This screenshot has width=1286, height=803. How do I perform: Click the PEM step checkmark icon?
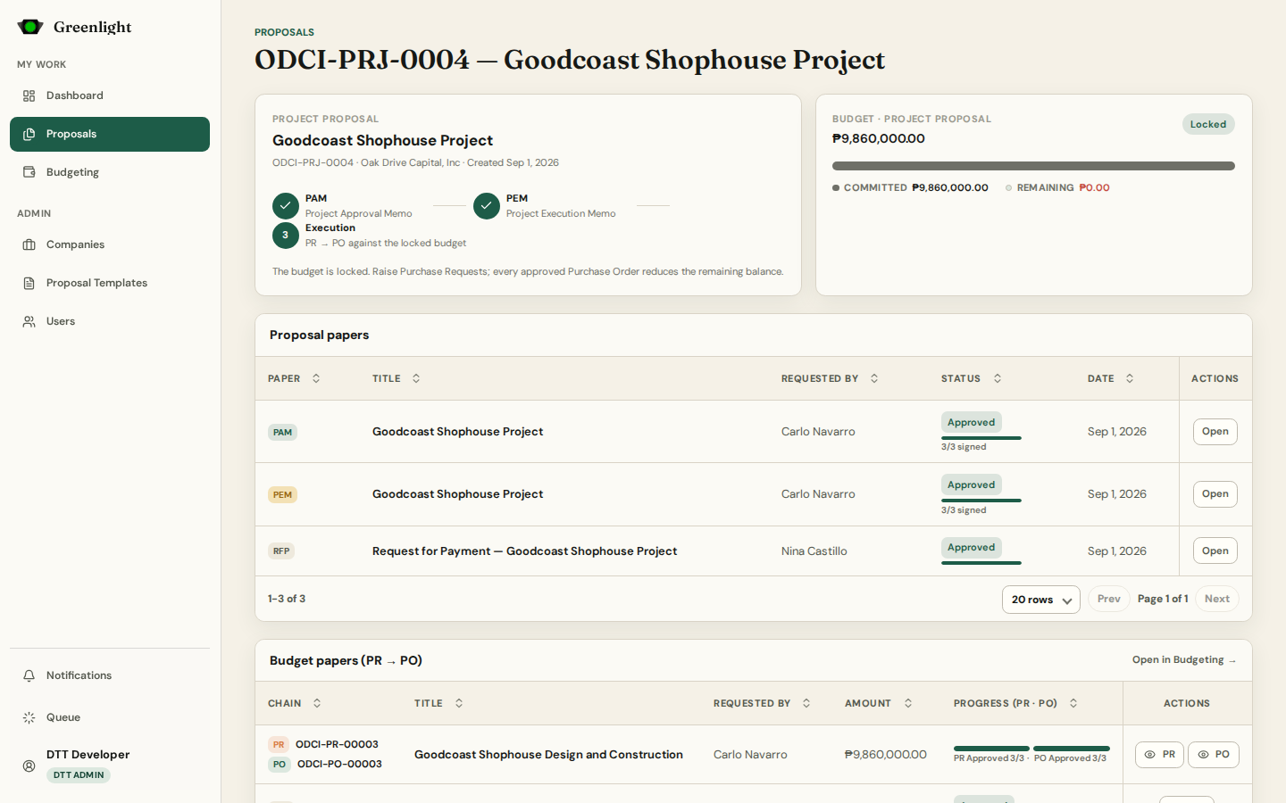(487, 206)
